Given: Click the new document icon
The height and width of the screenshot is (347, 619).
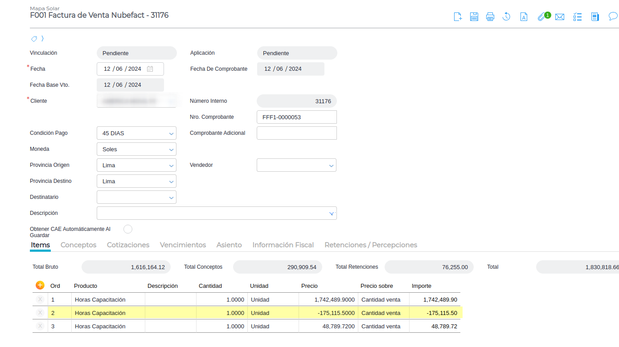Looking at the screenshot, I should [458, 17].
